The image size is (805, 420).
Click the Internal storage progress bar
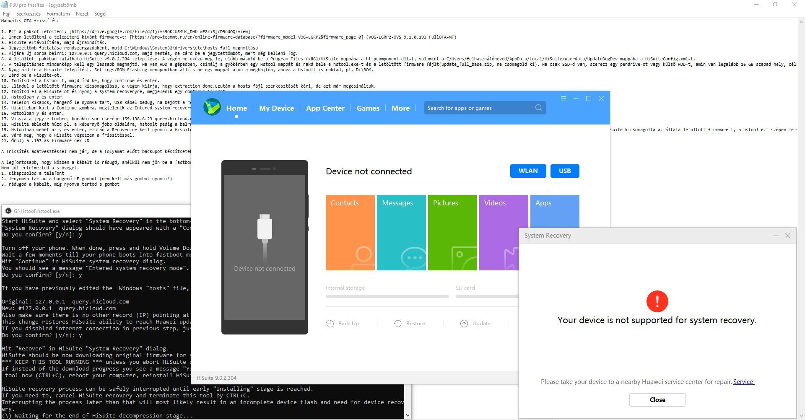(387, 296)
